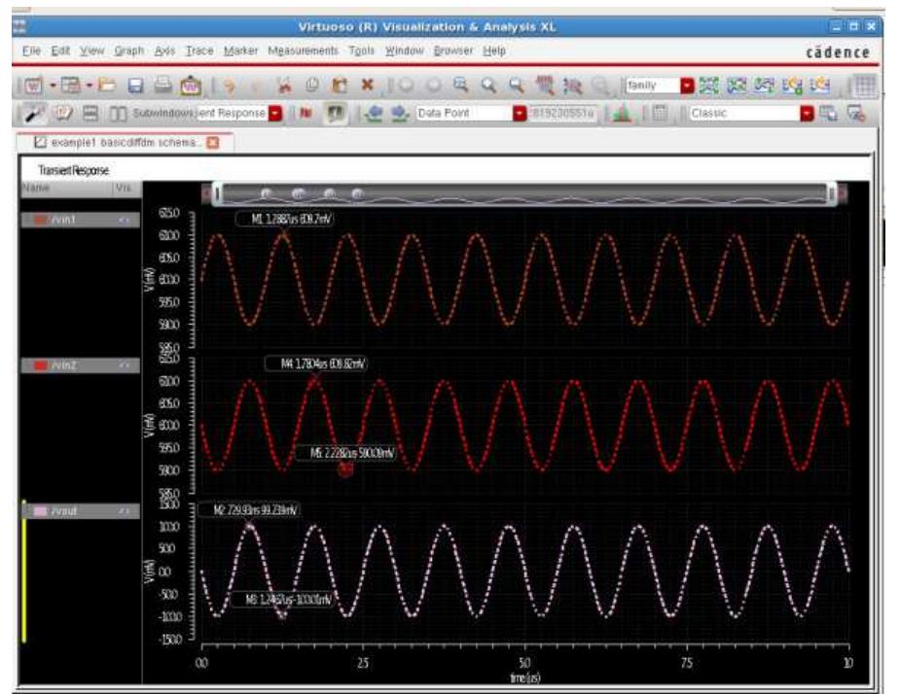The height and width of the screenshot is (694, 900).
Task: Click the pencil edit tool icon
Action: 34,114
